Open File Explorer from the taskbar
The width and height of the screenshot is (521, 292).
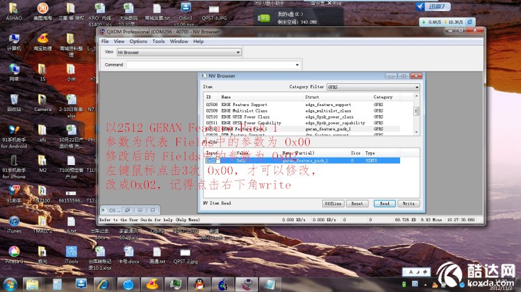33,284
